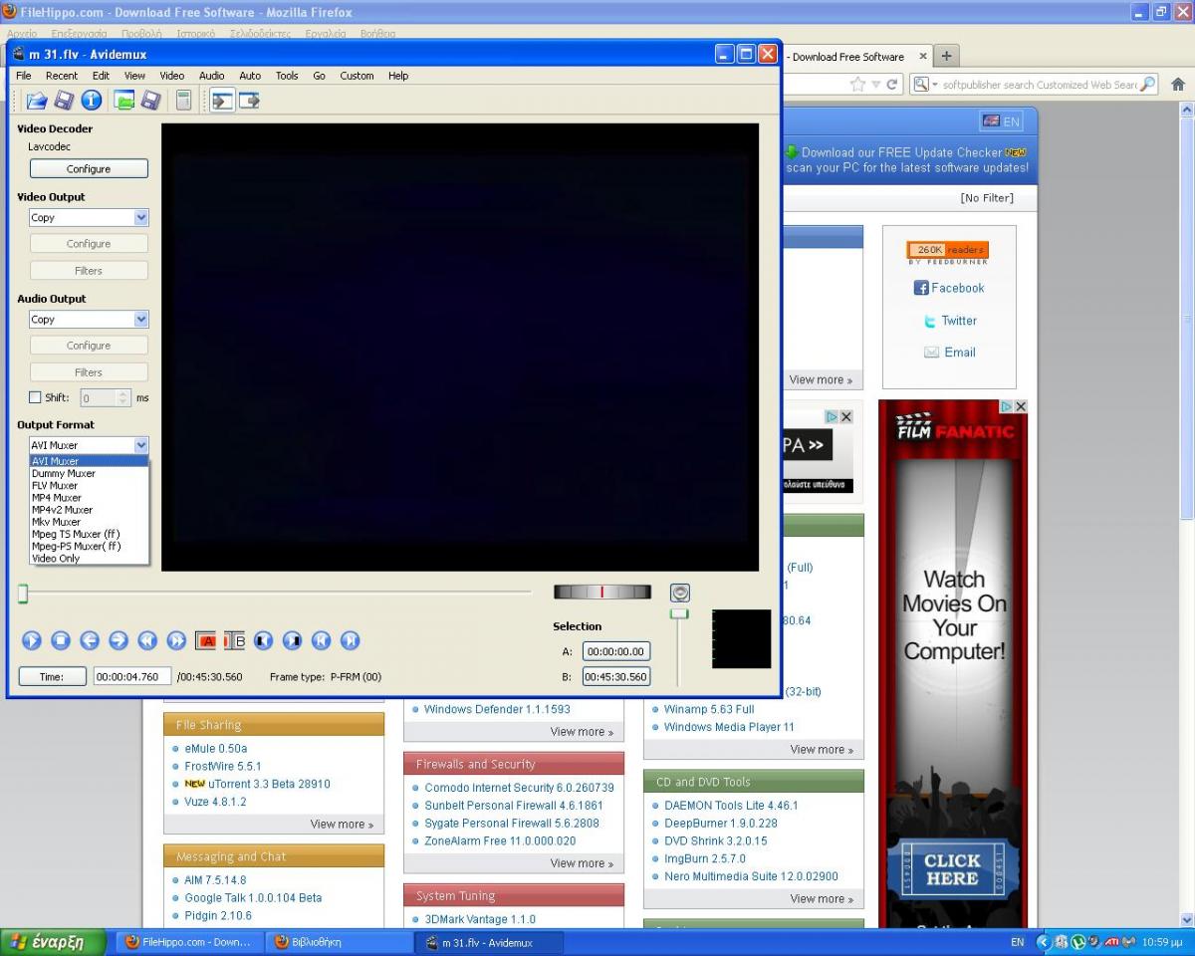The height and width of the screenshot is (956, 1195).
Task: Go to the previous frame
Action: tap(90, 640)
